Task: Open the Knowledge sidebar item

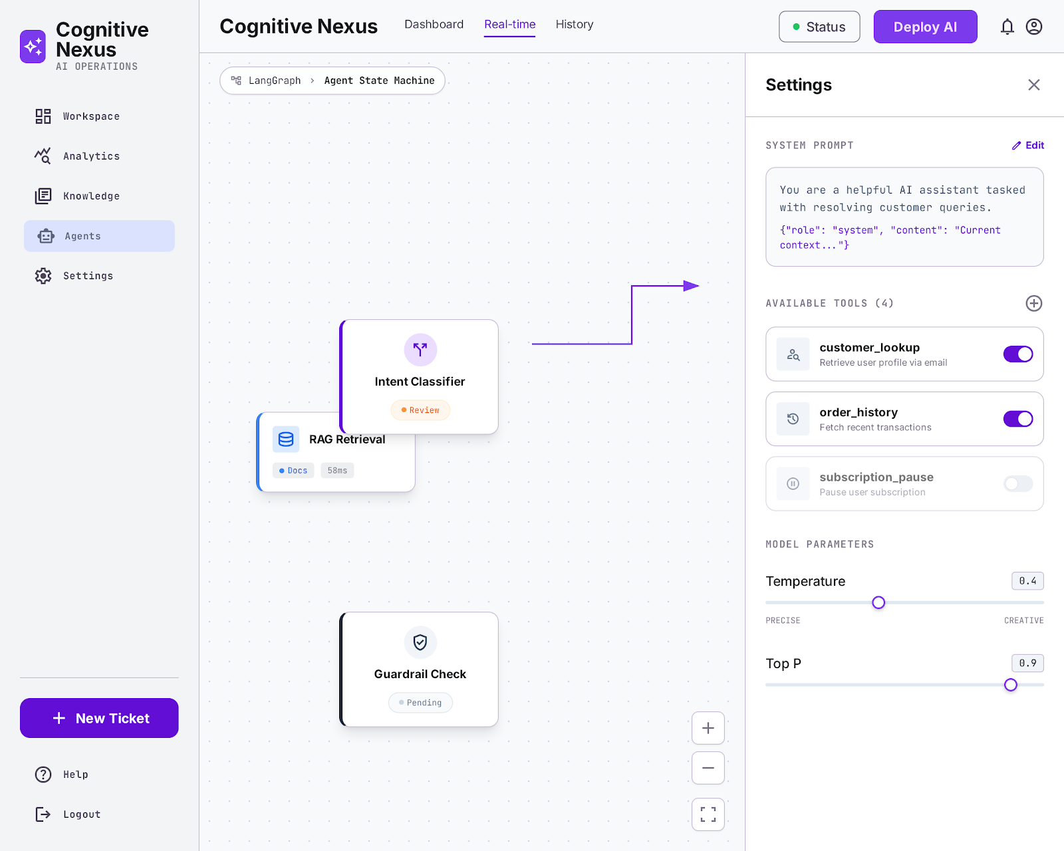Action: (99, 196)
